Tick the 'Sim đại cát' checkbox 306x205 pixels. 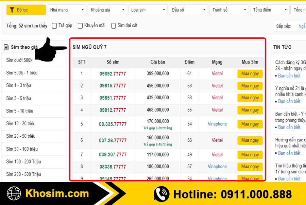(x=113, y=25)
